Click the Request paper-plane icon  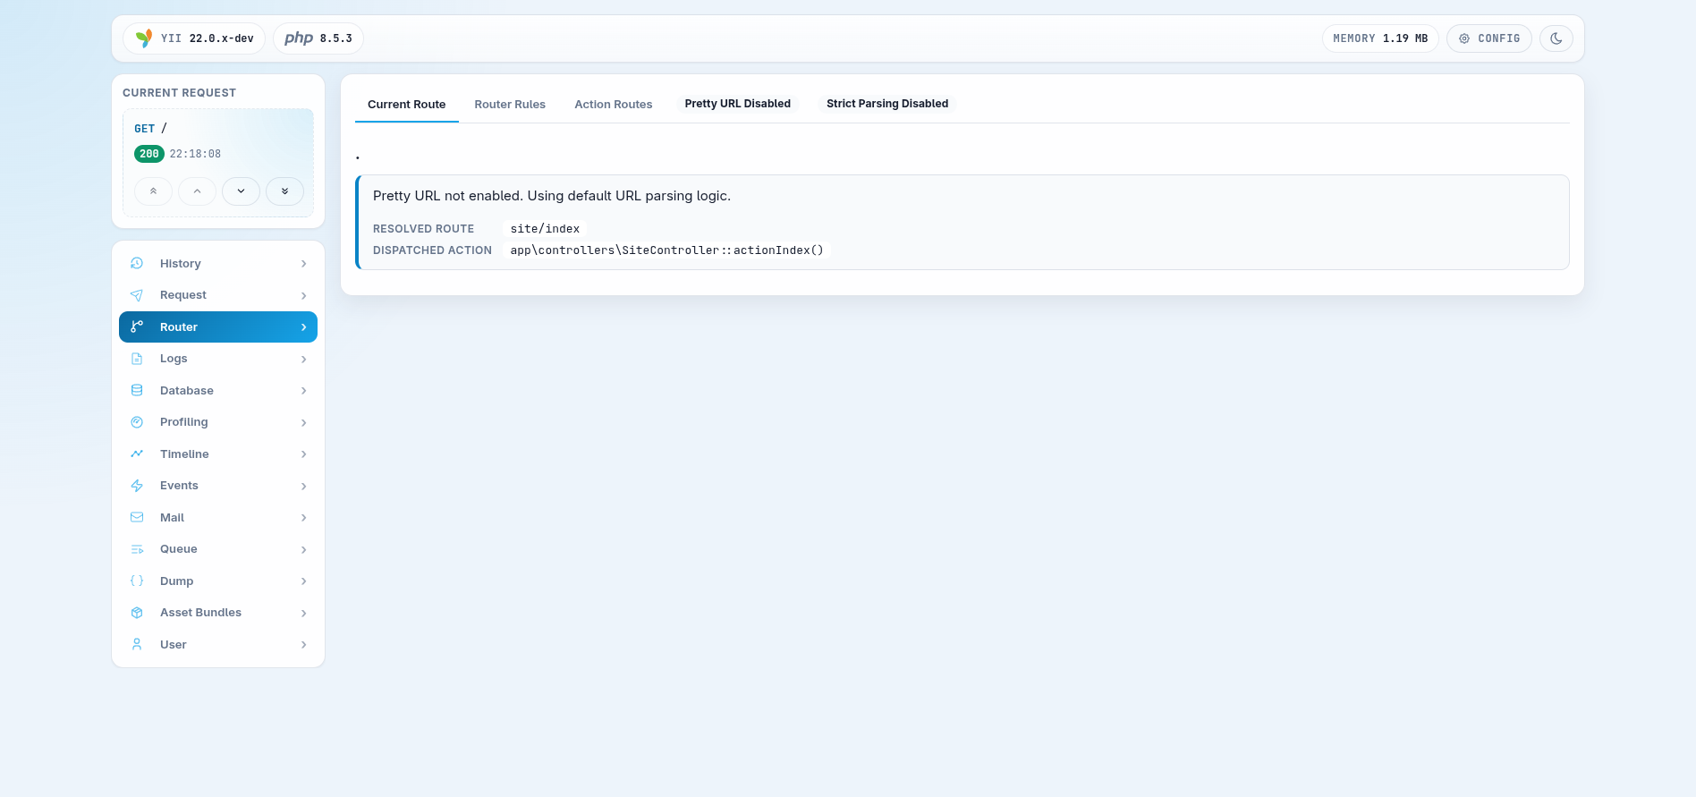(137, 295)
